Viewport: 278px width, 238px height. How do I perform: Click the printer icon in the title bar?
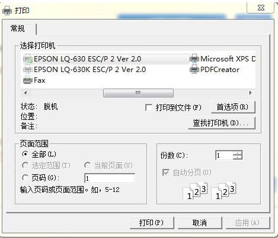point(7,11)
